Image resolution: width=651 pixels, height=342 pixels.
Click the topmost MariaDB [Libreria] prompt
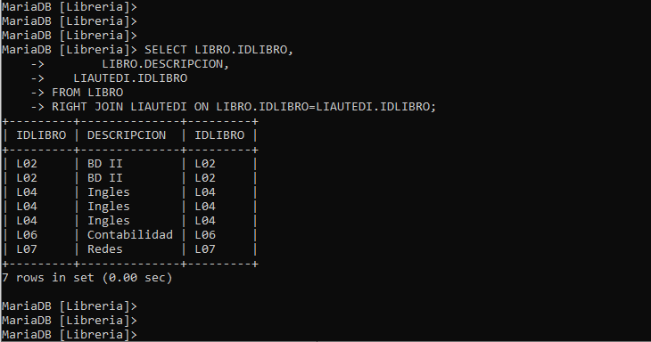(70, 7)
